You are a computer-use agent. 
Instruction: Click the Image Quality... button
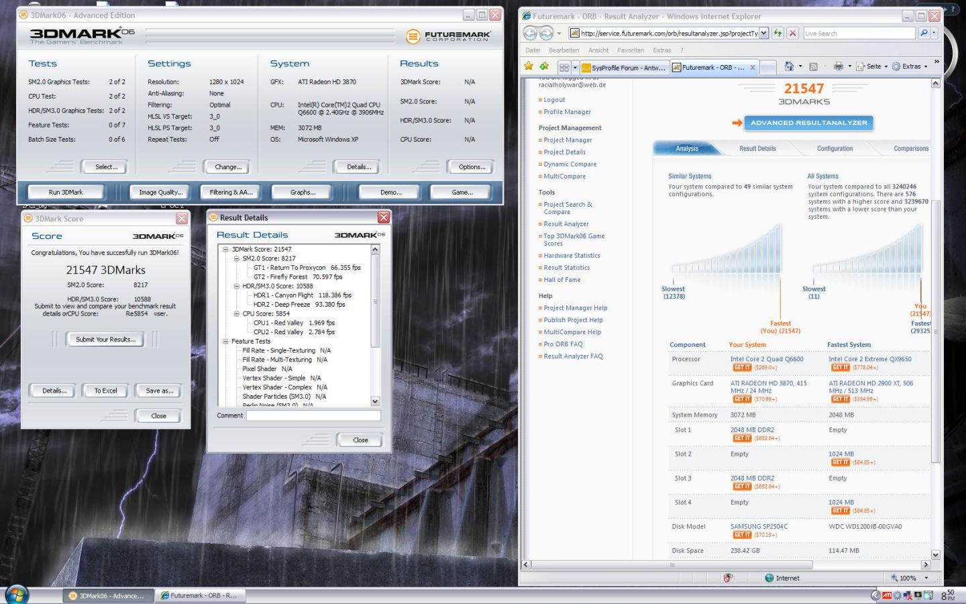click(160, 192)
